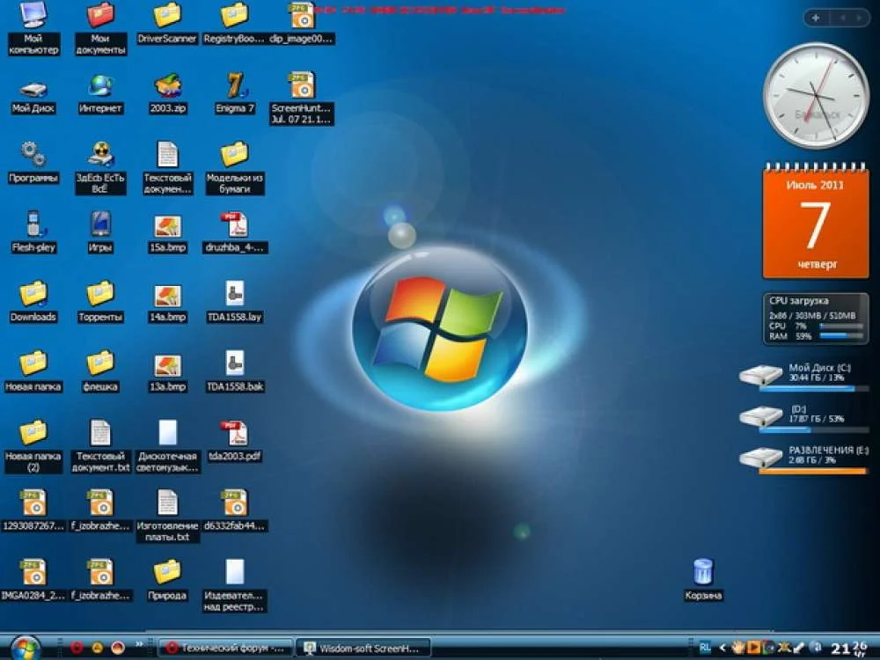The image size is (880, 660).
Task: Open the Windows Start orb
Action: [x=26, y=649]
